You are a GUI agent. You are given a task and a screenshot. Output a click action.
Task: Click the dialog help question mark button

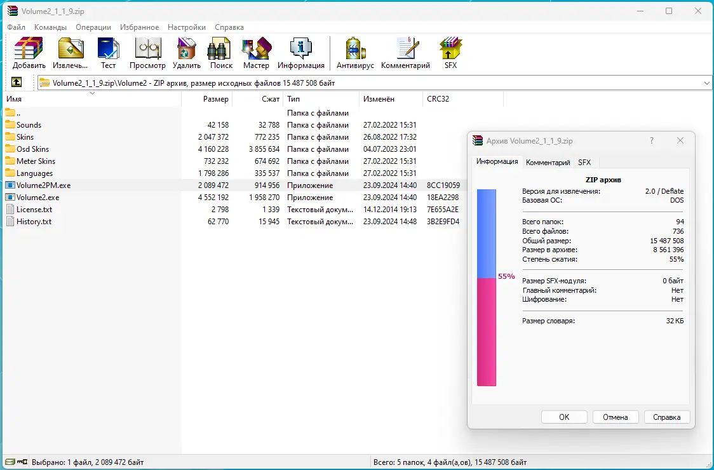coord(652,140)
